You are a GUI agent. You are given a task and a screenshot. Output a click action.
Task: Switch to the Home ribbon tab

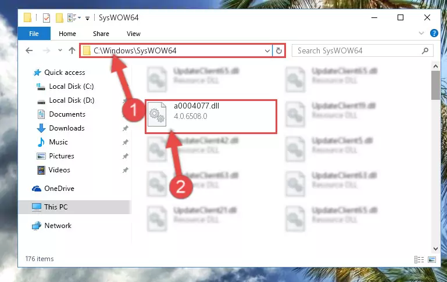[x=67, y=34]
